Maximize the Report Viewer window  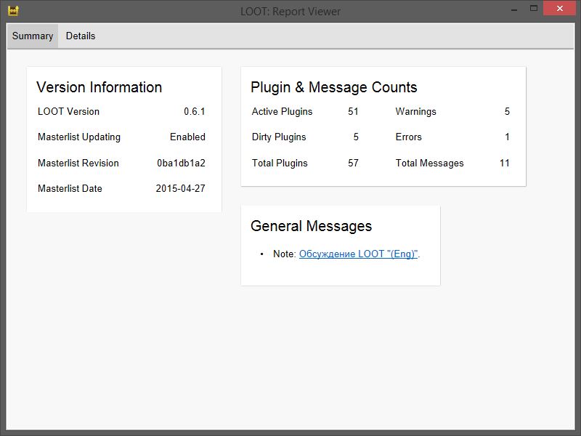[x=534, y=8]
